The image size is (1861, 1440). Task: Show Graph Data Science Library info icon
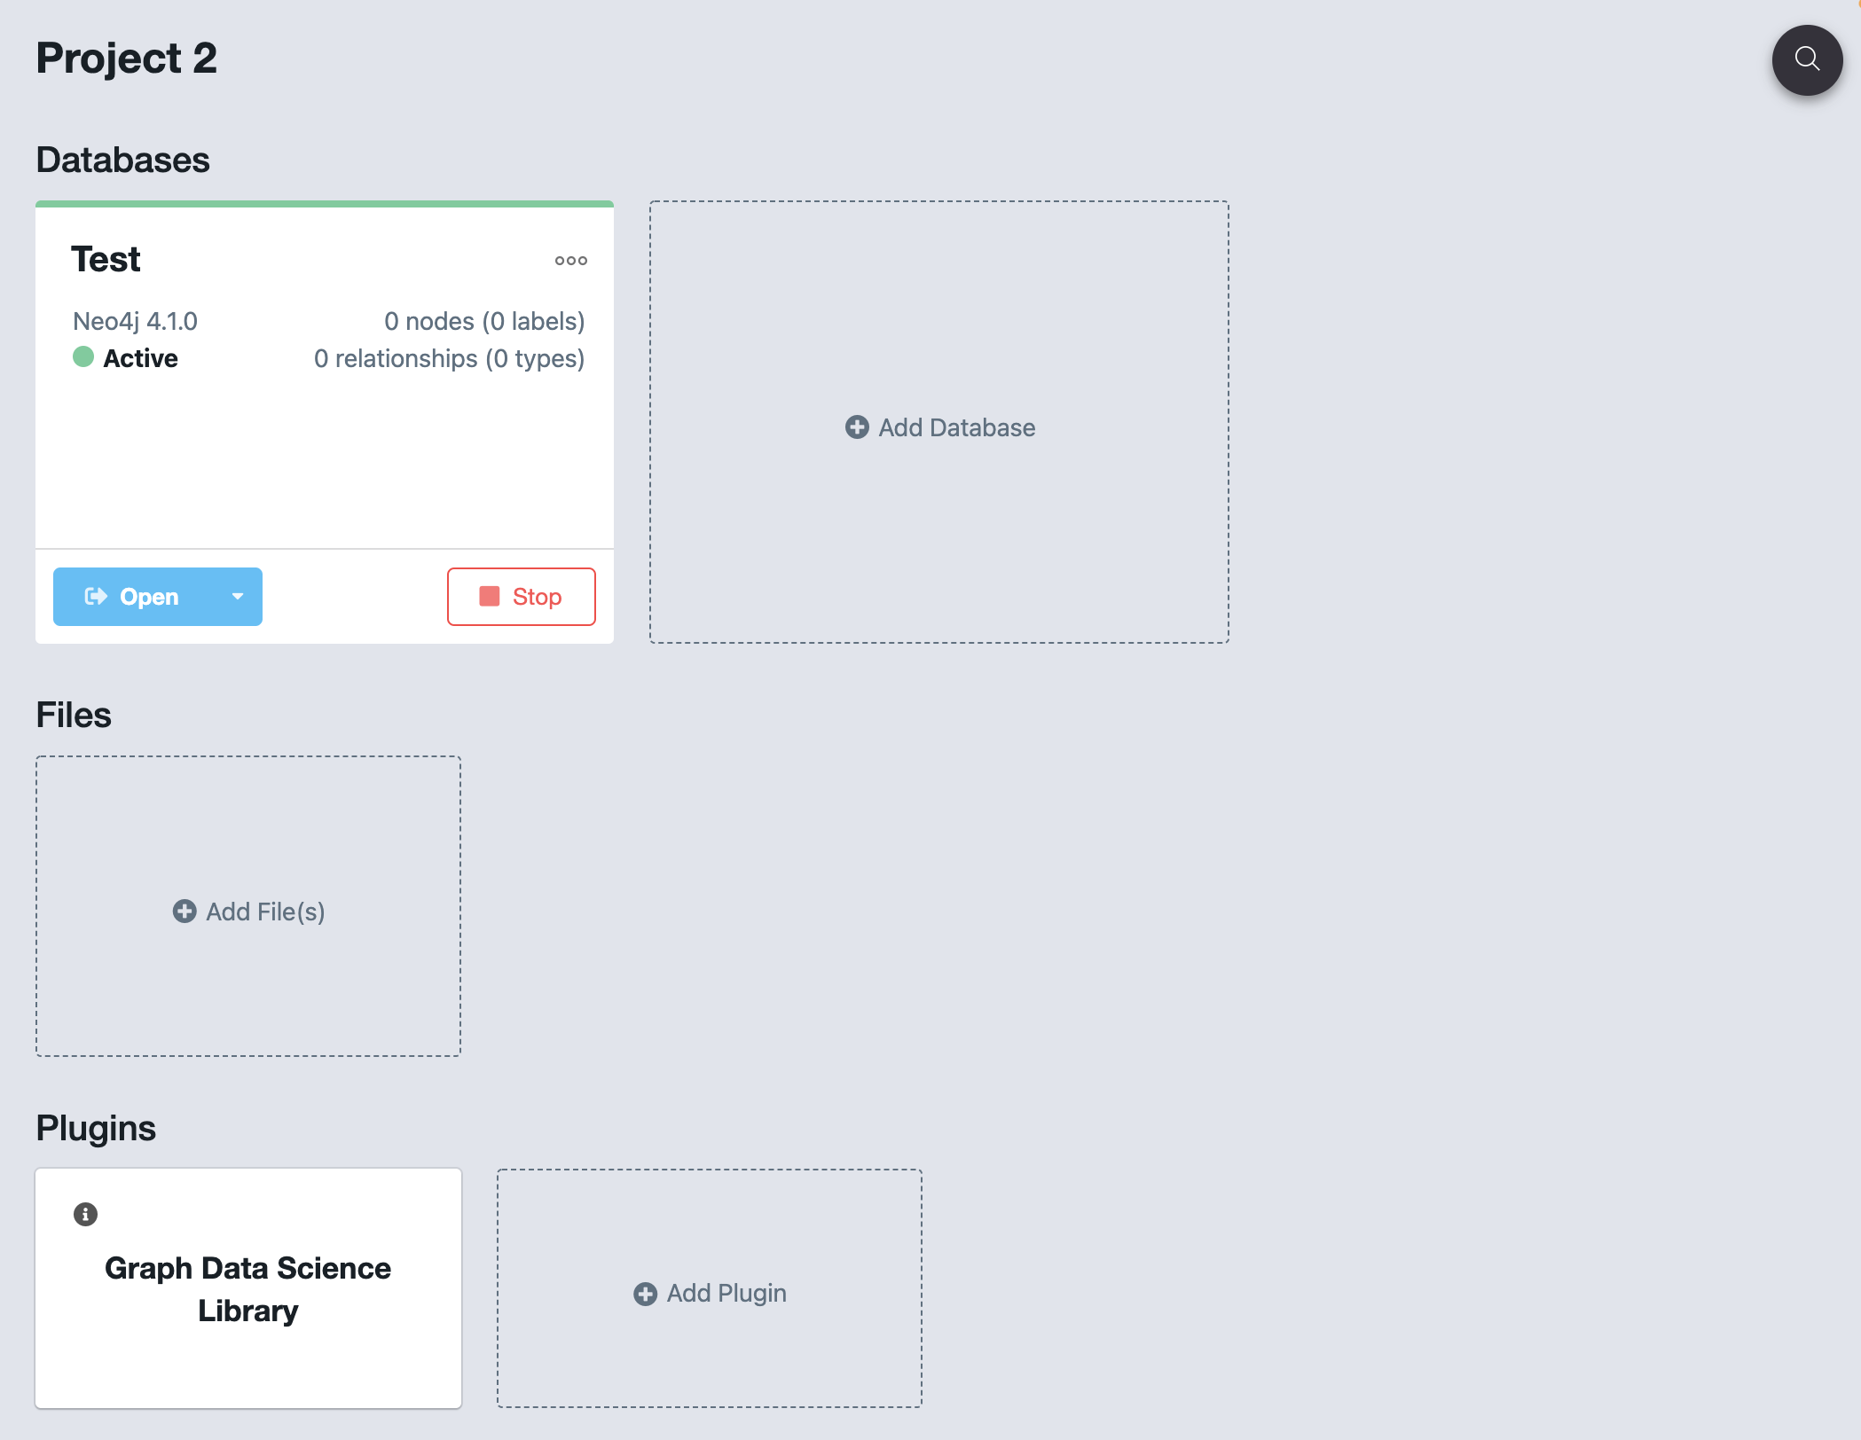(85, 1214)
